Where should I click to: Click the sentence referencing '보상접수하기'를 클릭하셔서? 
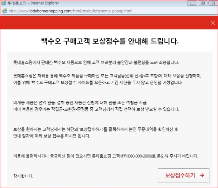[96, 129]
